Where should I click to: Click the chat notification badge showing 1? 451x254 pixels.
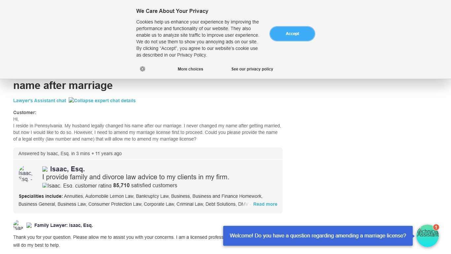coord(436,227)
